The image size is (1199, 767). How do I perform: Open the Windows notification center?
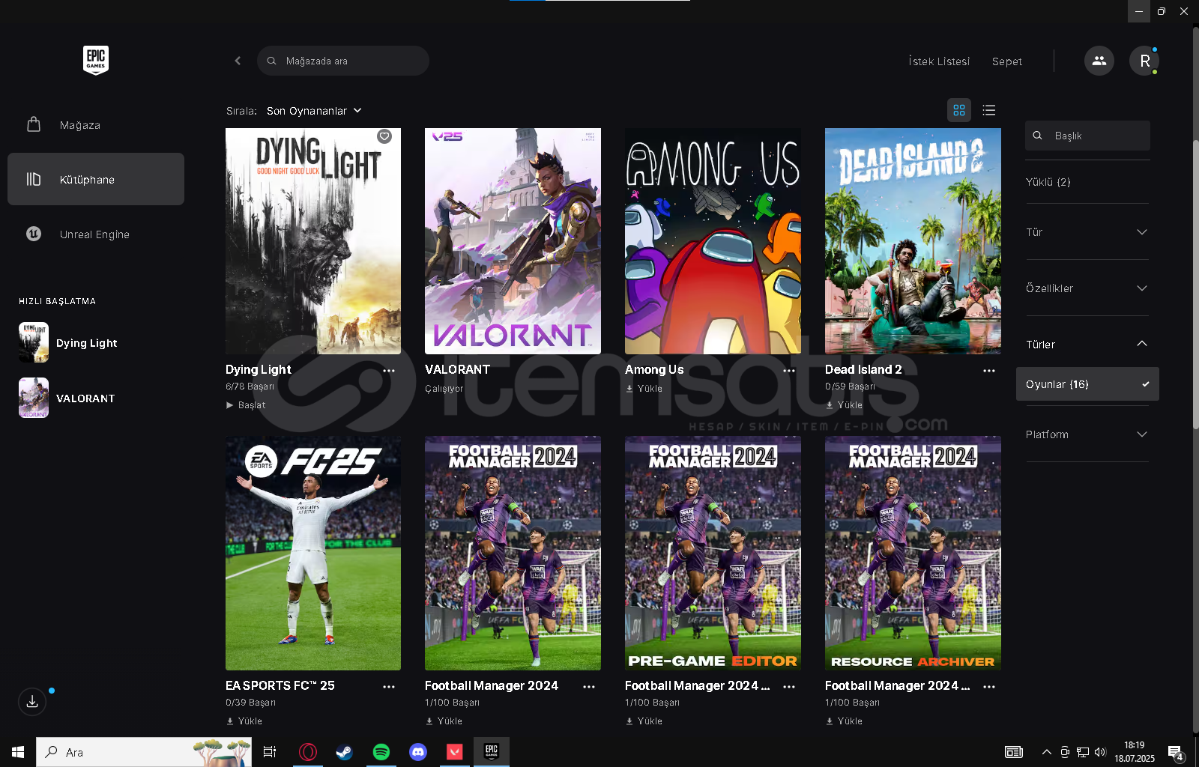tap(1176, 752)
